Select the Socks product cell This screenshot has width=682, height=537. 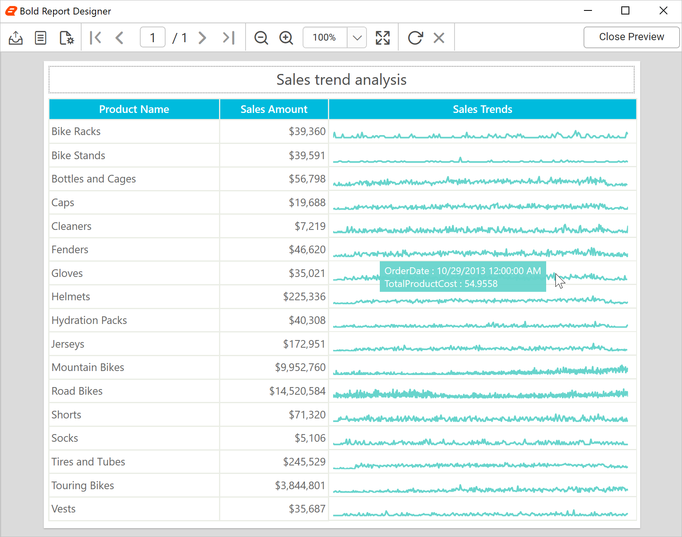[x=134, y=438]
